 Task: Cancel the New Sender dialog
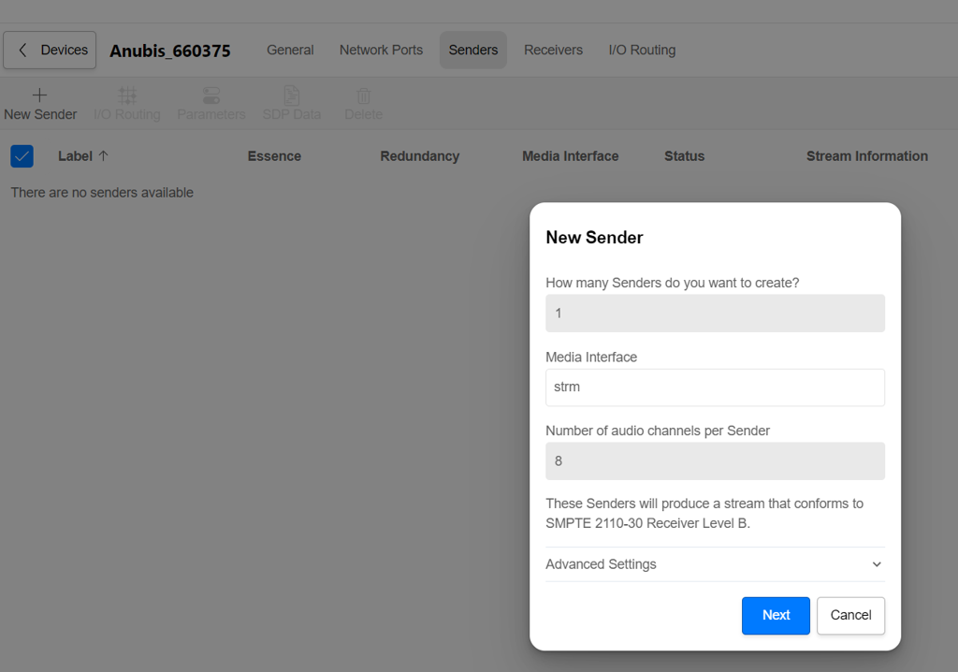850,616
